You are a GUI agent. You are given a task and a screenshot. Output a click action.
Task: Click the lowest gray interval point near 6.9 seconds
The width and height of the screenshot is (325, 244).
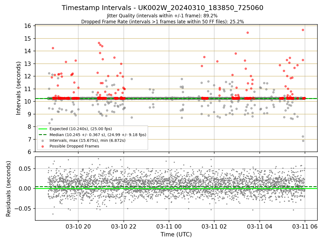pyautogui.click(x=303, y=141)
